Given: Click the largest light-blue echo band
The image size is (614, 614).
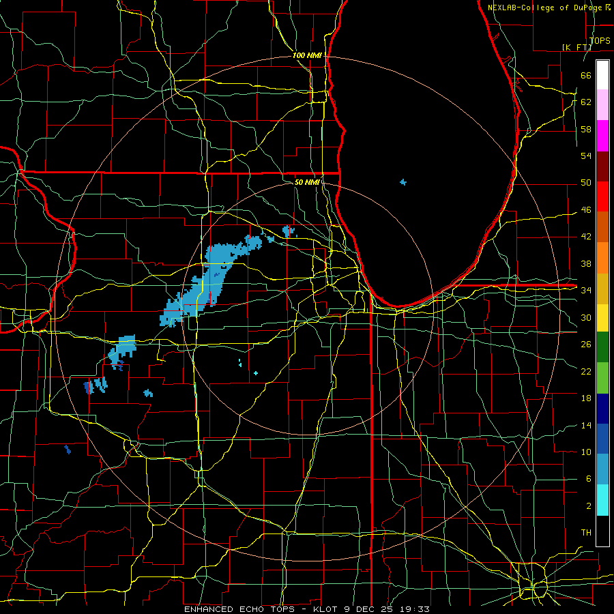Looking at the screenshot, I should 209,280.
